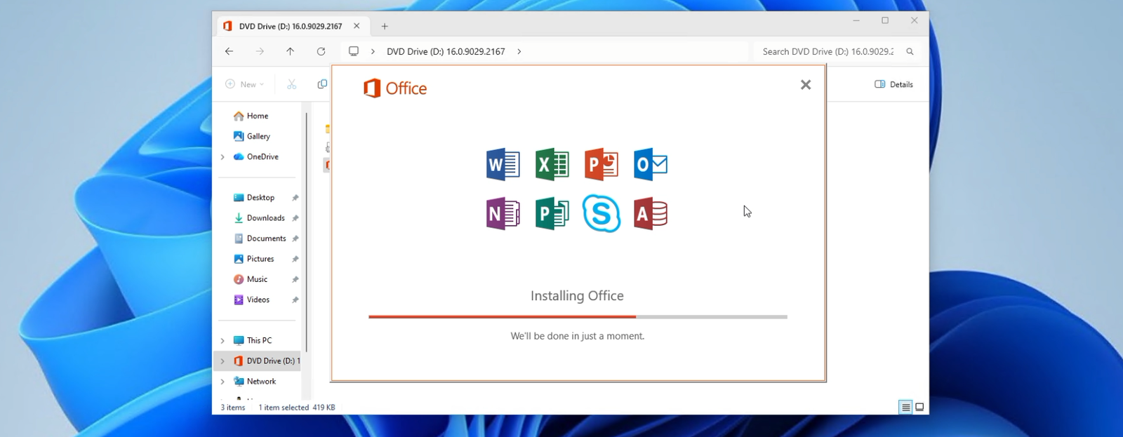
Task: Click the Cut scissors icon
Action: tap(291, 84)
